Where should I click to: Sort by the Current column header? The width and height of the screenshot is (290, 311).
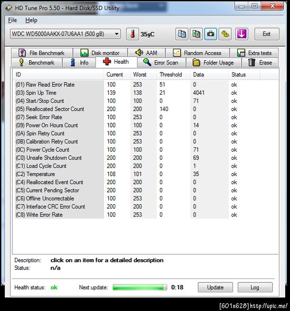click(x=117, y=74)
